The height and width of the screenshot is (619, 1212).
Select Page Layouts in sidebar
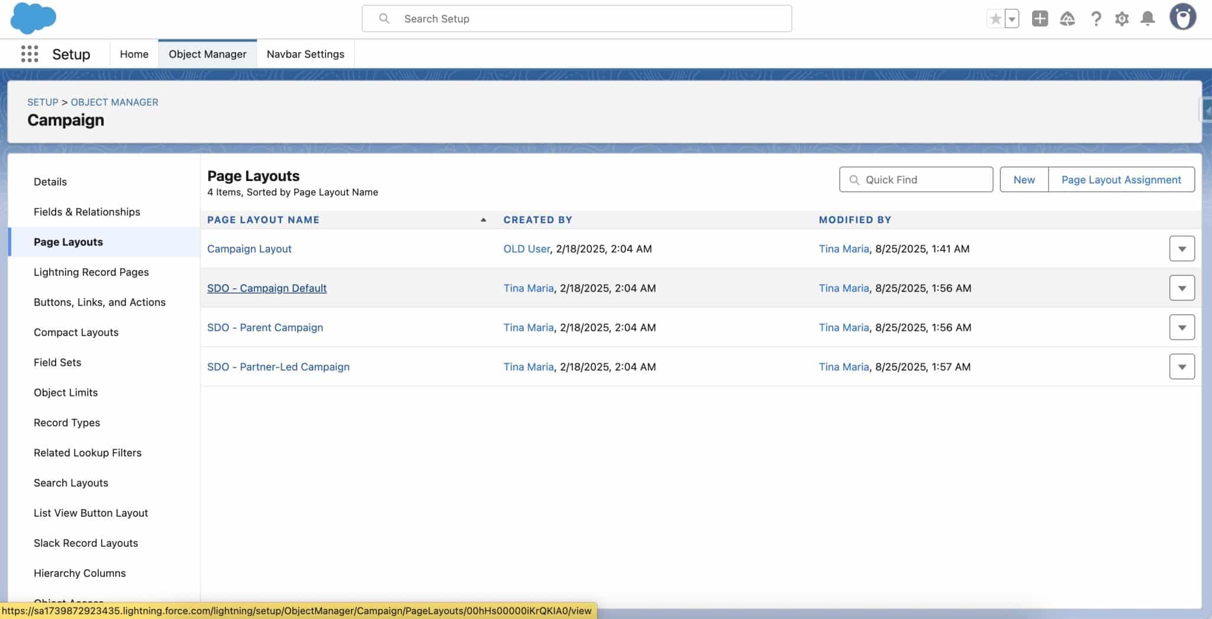[68, 242]
